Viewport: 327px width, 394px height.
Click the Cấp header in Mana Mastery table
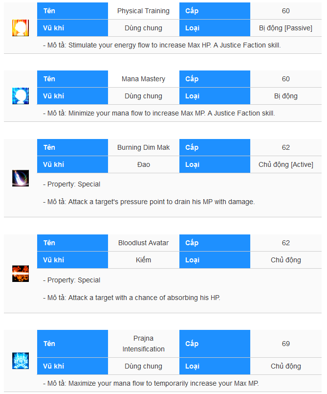215,79
